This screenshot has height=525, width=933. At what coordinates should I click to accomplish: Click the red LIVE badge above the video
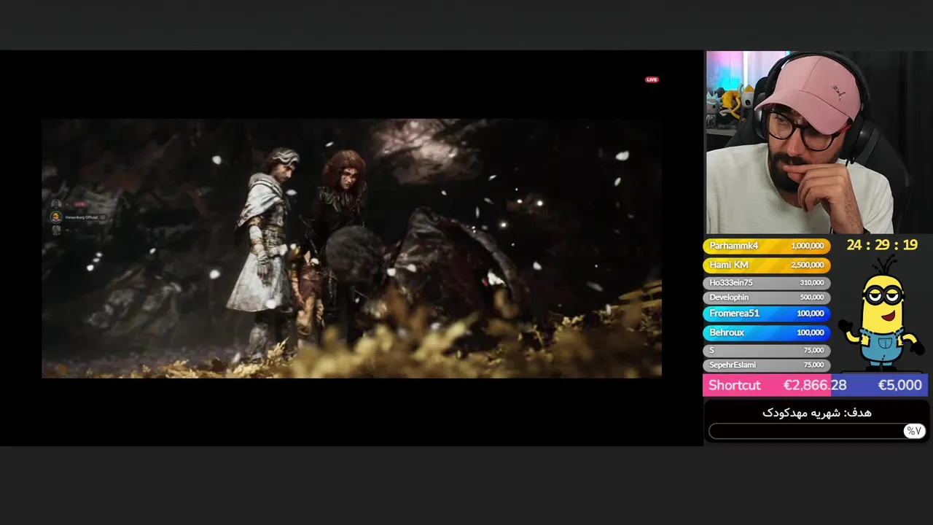652,79
